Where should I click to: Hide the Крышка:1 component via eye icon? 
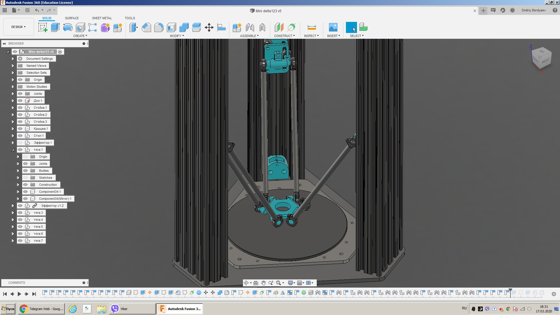[20, 129]
